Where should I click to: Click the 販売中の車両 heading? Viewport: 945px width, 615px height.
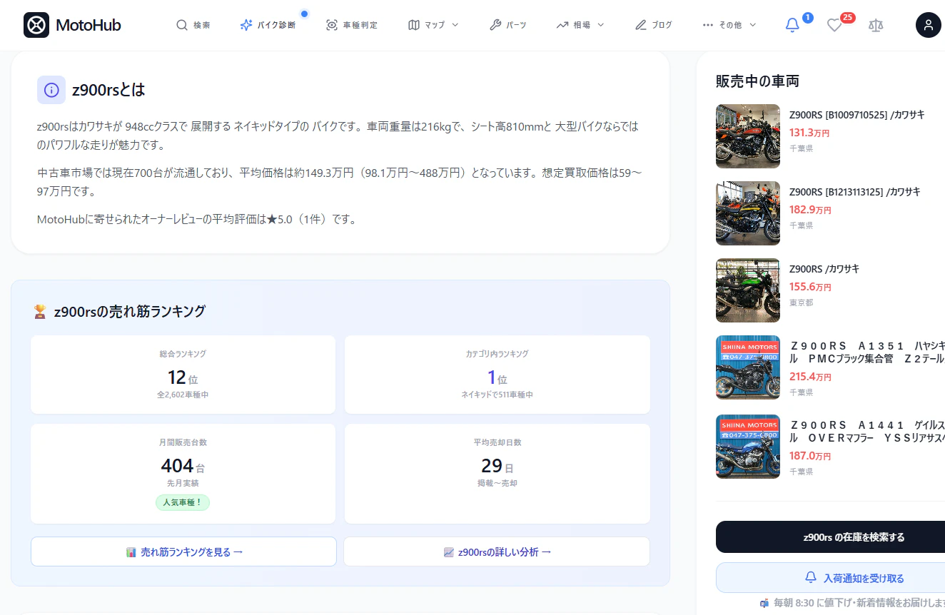pos(757,81)
